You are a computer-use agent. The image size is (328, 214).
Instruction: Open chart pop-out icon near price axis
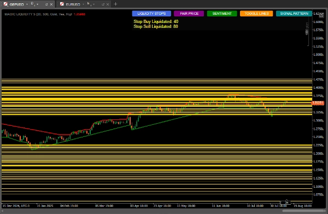click(x=321, y=15)
